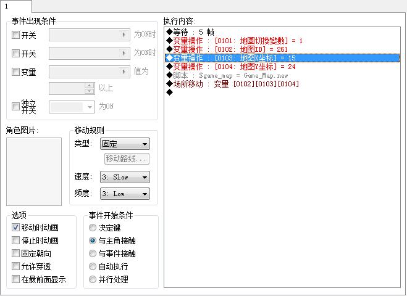This screenshot has height=296, width=407.
Task: Select the 变量操作 [0101: 地图切换变数] = 1 line
Action: click(x=282, y=41)
